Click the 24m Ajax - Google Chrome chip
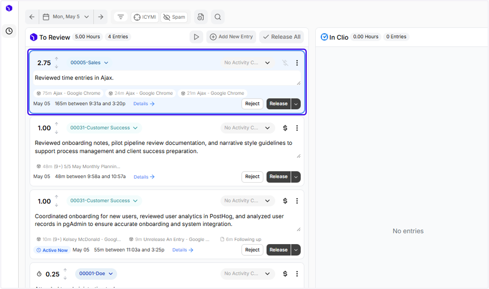 [x=141, y=93]
